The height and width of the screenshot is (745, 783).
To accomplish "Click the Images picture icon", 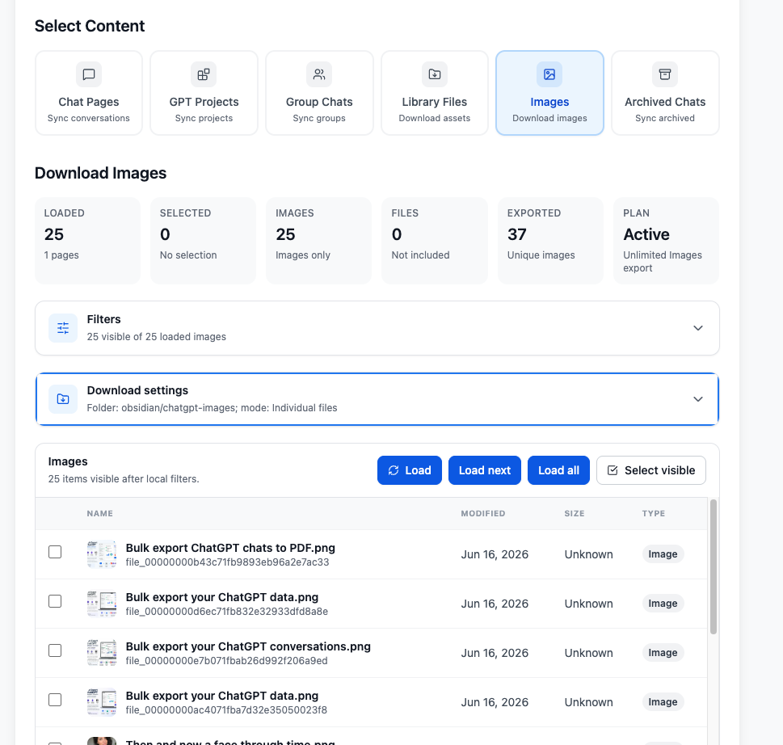I will pos(549,74).
